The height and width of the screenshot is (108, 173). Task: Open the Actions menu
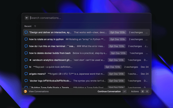[135, 92]
